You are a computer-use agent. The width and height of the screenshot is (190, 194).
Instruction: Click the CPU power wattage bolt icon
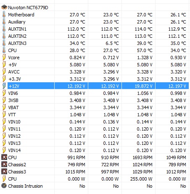coord(4,179)
